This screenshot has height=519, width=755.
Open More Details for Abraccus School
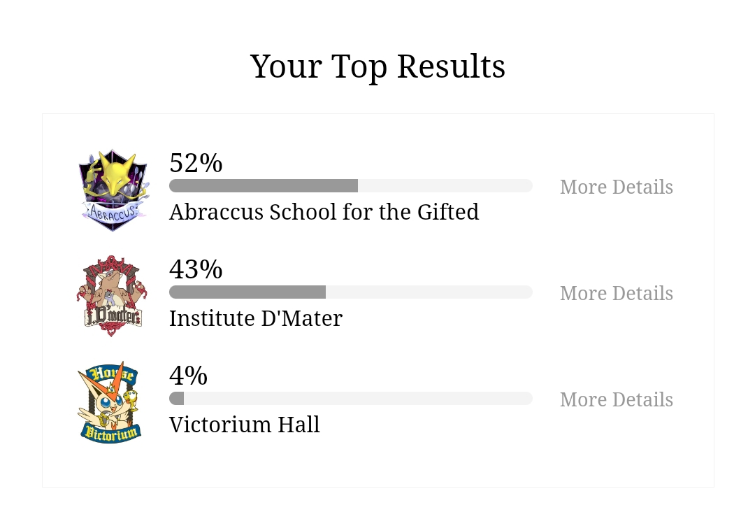(617, 187)
